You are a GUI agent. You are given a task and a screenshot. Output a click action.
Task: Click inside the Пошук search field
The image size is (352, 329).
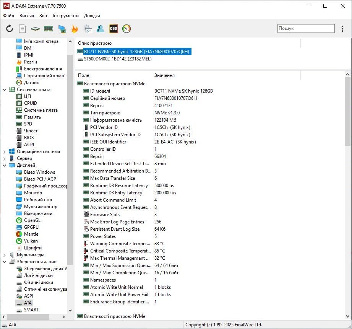pos(306,29)
